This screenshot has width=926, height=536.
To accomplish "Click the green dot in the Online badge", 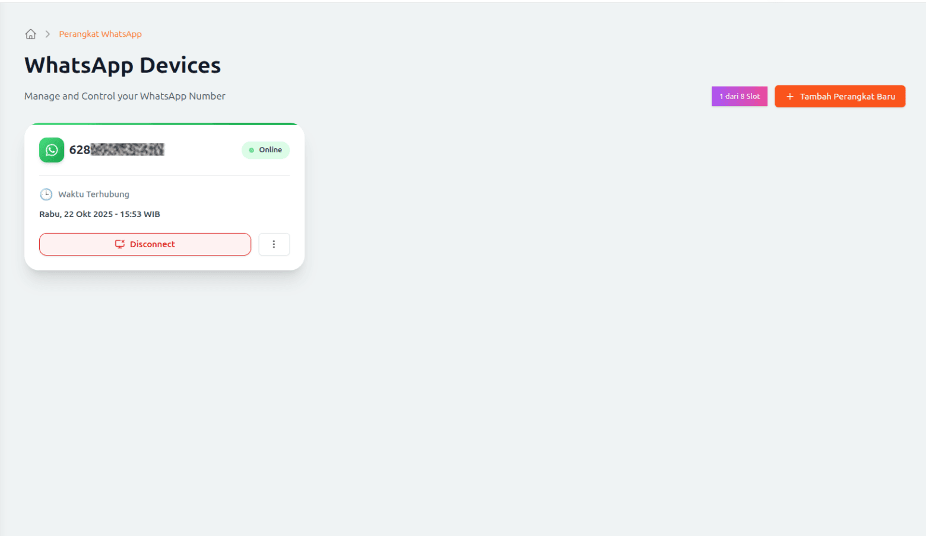I will tap(252, 151).
